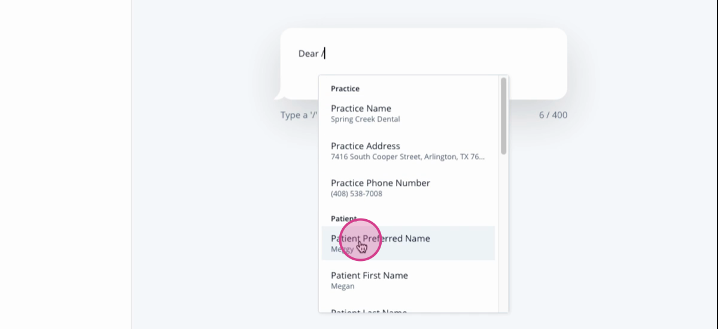Click the "Type a '/'" hint text
The image size is (718, 329).
click(299, 115)
